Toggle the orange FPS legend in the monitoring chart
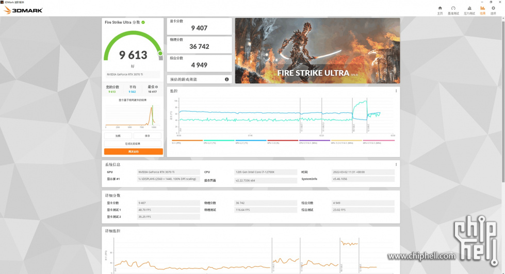This screenshot has width=505, height=274. [187, 142]
